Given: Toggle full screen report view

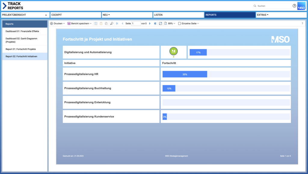Looking at the screenshot, I should 160,23.
